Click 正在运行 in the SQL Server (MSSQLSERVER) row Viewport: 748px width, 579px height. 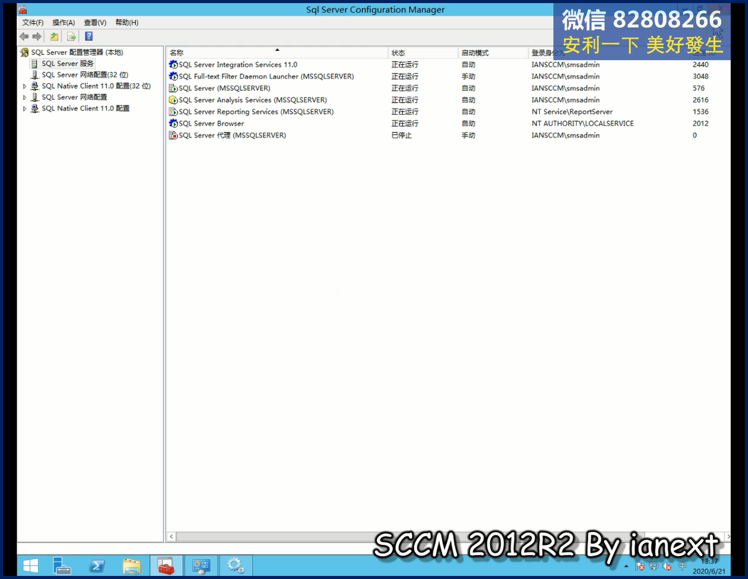coord(405,88)
